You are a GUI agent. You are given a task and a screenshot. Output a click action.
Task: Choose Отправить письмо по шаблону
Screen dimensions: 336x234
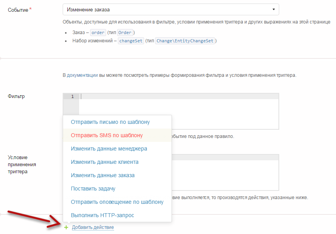click(110, 122)
